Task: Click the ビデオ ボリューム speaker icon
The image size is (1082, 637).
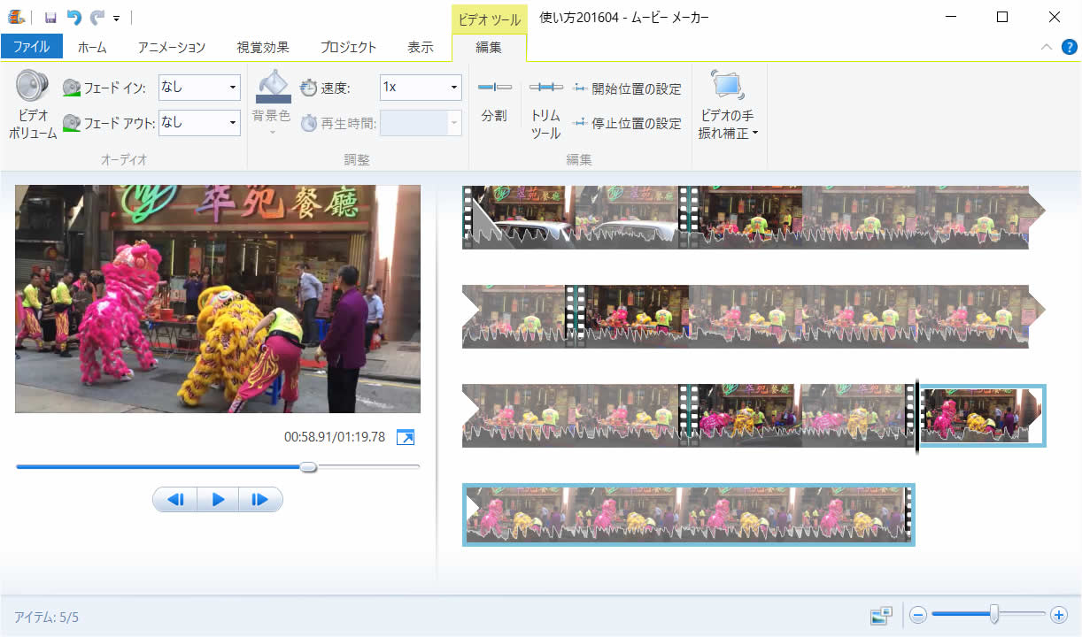Action: pyautogui.click(x=32, y=88)
